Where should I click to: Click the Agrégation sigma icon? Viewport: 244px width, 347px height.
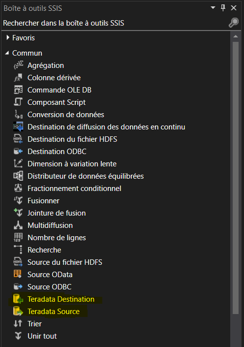[18, 65]
